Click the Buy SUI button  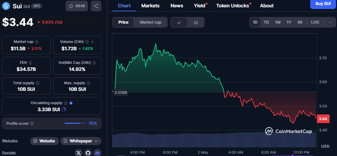pyautogui.click(x=323, y=4)
